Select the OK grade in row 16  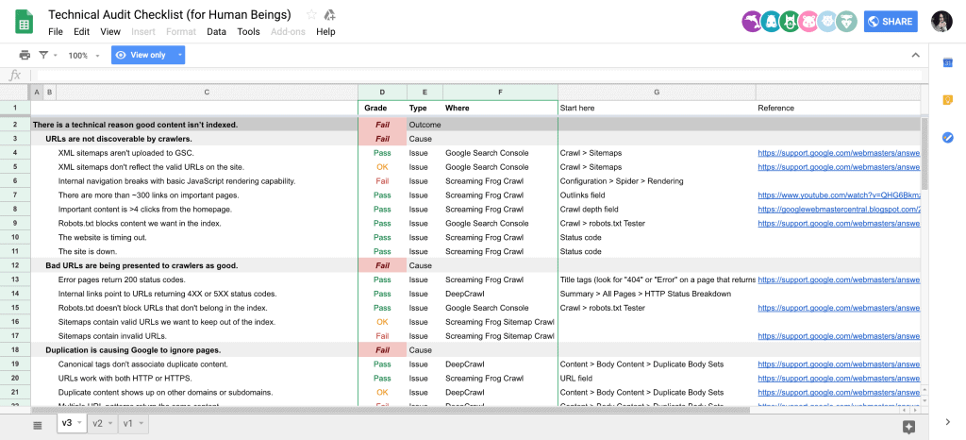tap(382, 322)
